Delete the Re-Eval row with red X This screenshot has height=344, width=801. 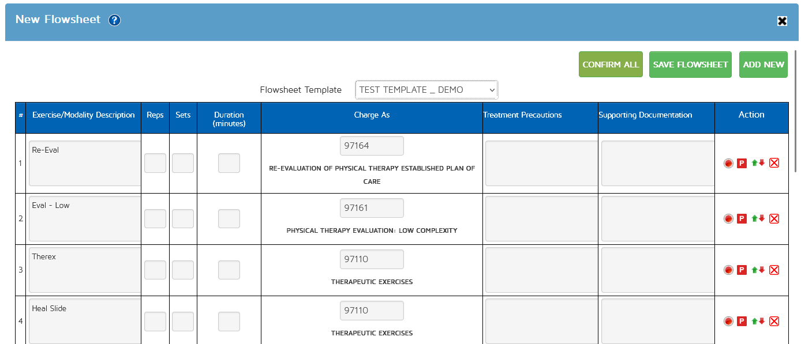coord(774,163)
